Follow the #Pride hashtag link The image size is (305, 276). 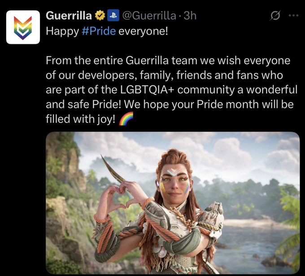pyautogui.click(x=99, y=31)
